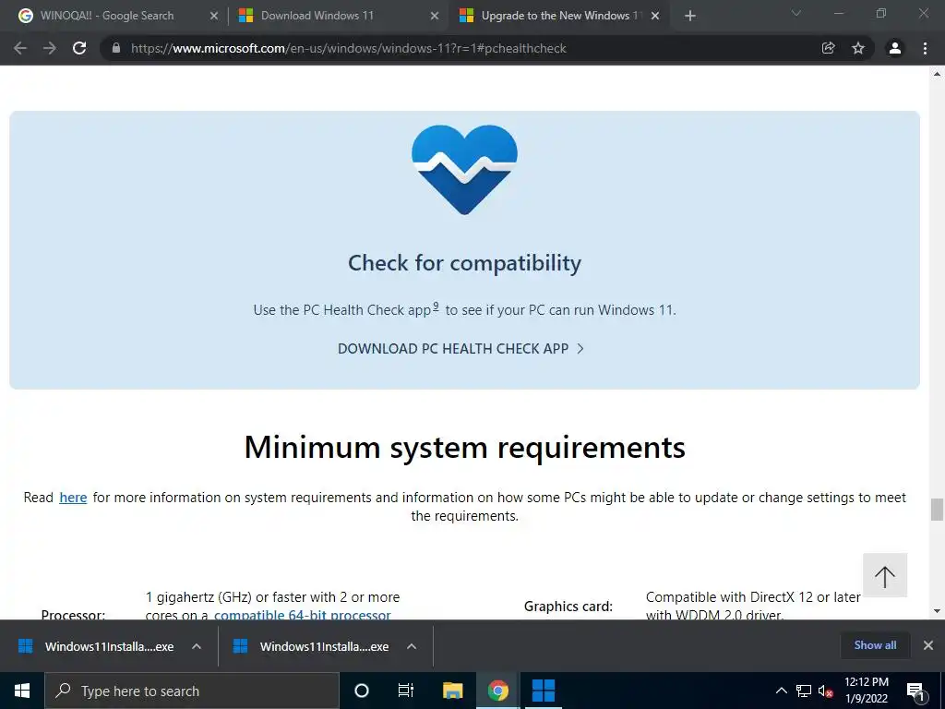This screenshot has width=945, height=709.
Task: Open the taskbar clock and date
Action: tap(867, 691)
